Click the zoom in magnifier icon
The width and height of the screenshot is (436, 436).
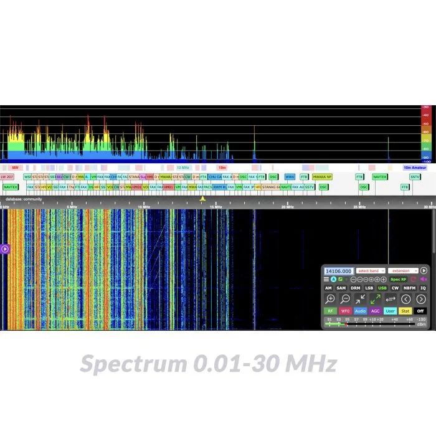click(330, 299)
